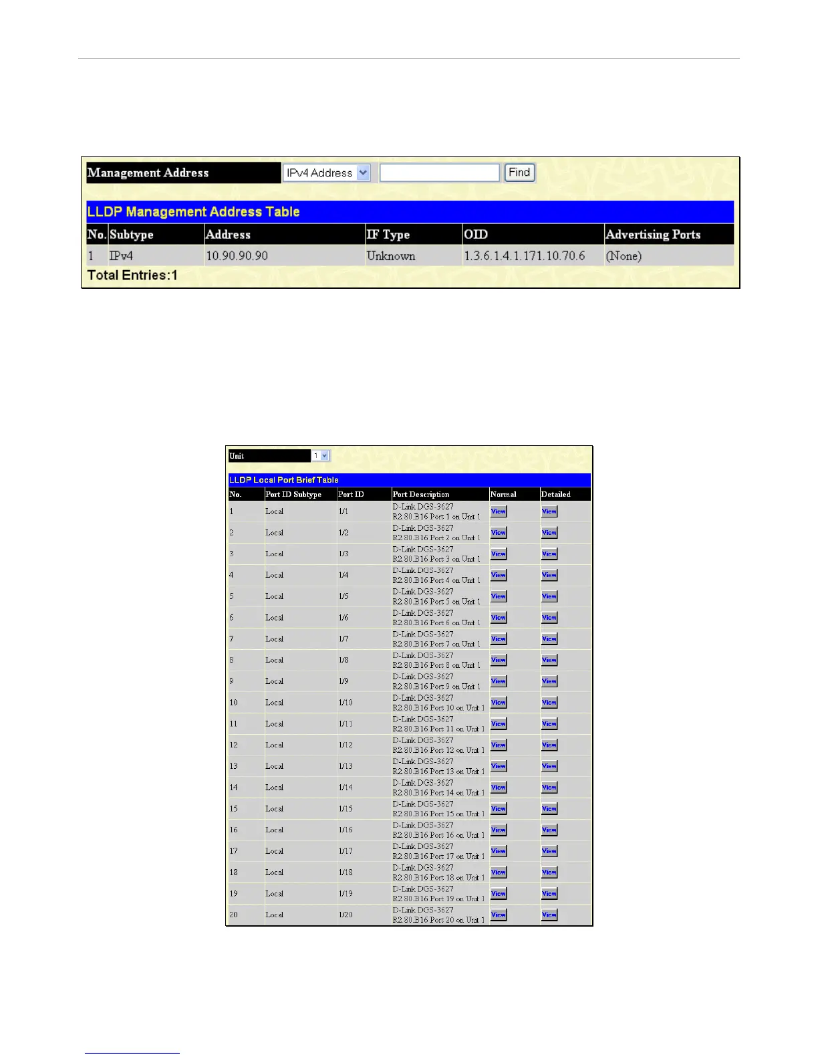Click Normal View button for port 1/12
The width and height of the screenshot is (818, 1059).
499,745
